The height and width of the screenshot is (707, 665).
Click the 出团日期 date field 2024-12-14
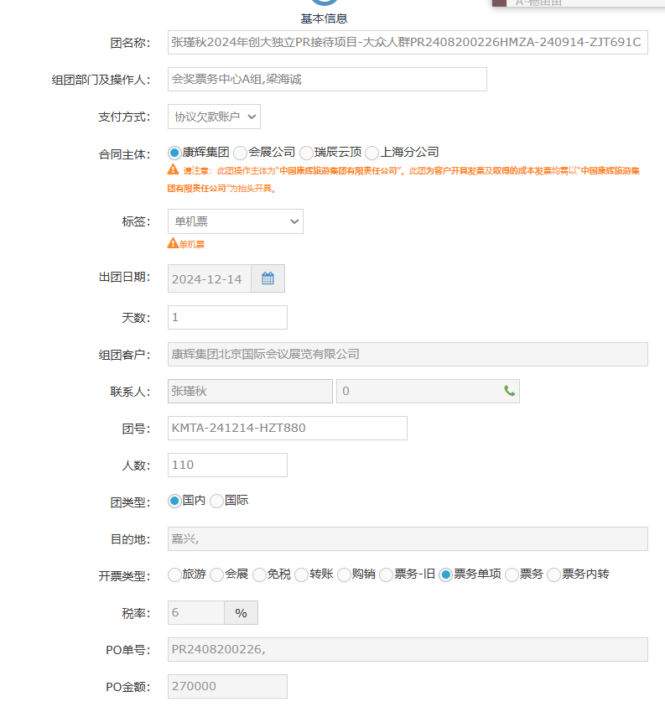[209, 278]
